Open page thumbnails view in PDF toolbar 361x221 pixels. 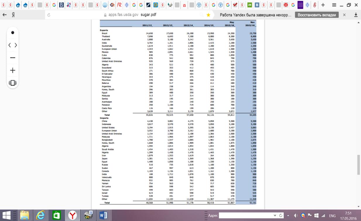[x=13, y=83]
